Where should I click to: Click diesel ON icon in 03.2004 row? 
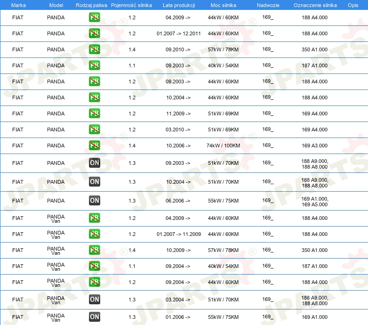point(95,300)
